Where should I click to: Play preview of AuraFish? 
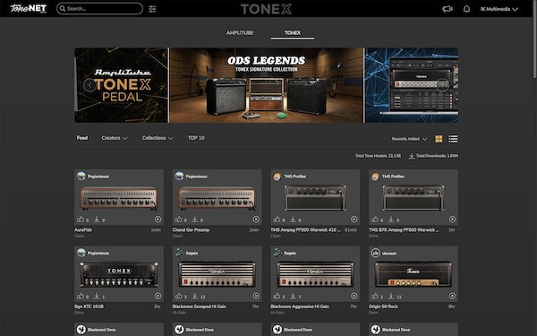158,220
